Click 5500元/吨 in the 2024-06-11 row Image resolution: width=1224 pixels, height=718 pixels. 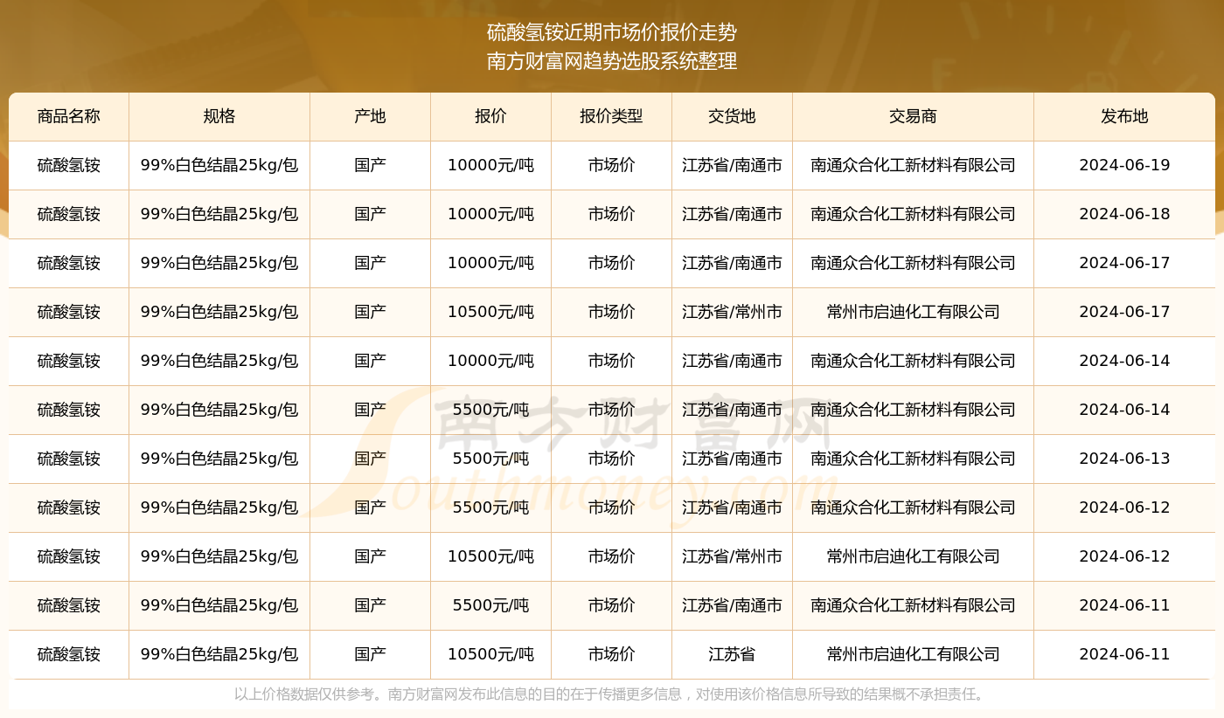[490, 605]
